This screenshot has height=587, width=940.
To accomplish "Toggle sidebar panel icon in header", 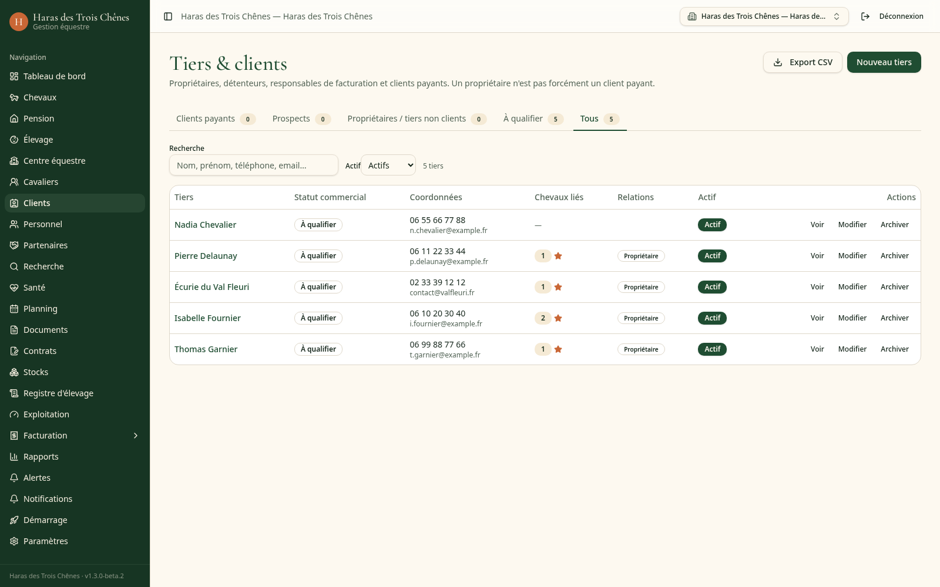I will click(168, 16).
